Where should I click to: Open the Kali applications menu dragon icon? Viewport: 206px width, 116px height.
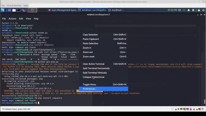click(x=3, y=10)
